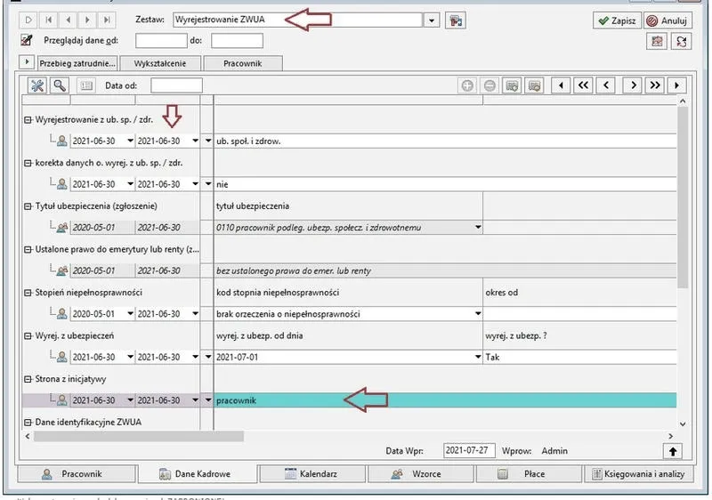Click the Data od input field

[x=176, y=85]
